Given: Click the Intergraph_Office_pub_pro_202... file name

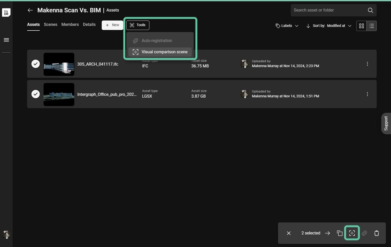Looking at the screenshot, I should coord(107,95).
